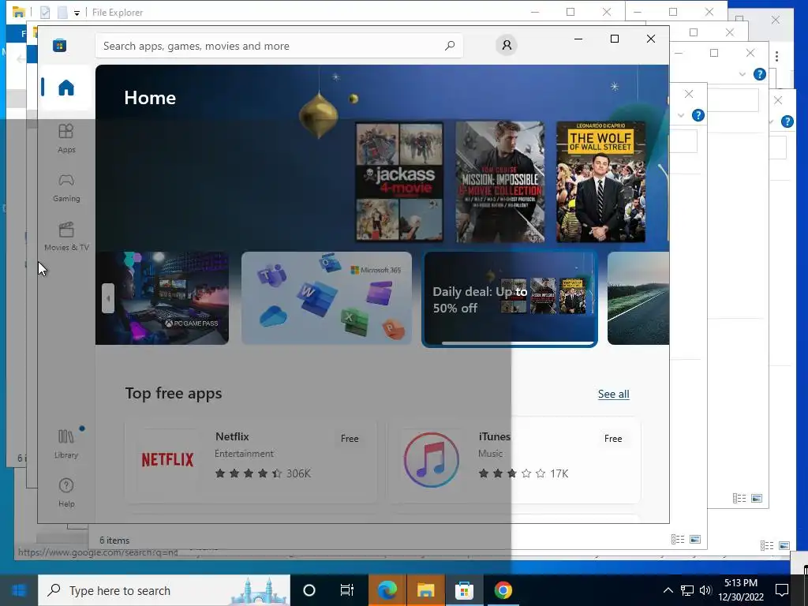Click the carousel previous arrow
Screen dimensions: 808x606
(107, 297)
